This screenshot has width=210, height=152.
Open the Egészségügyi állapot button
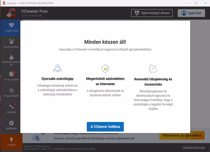tap(152, 13)
